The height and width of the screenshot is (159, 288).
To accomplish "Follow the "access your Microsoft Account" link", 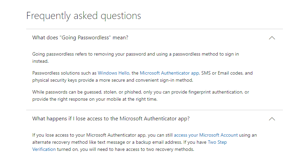I will [x=206, y=135].
